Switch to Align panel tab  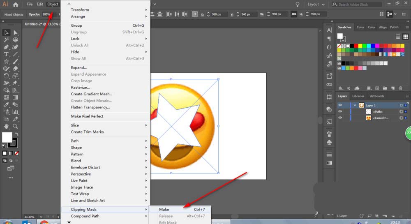383,27
